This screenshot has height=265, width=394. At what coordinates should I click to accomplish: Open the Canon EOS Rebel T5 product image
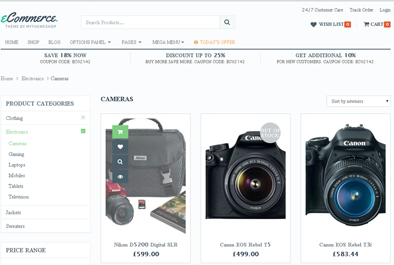tap(246, 175)
